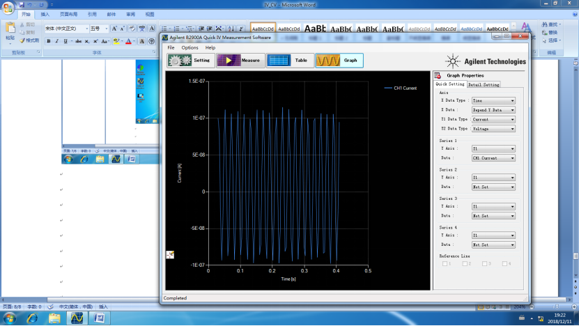The image size is (579, 326).
Task: Undo the last action in Word
Action: point(29,5)
